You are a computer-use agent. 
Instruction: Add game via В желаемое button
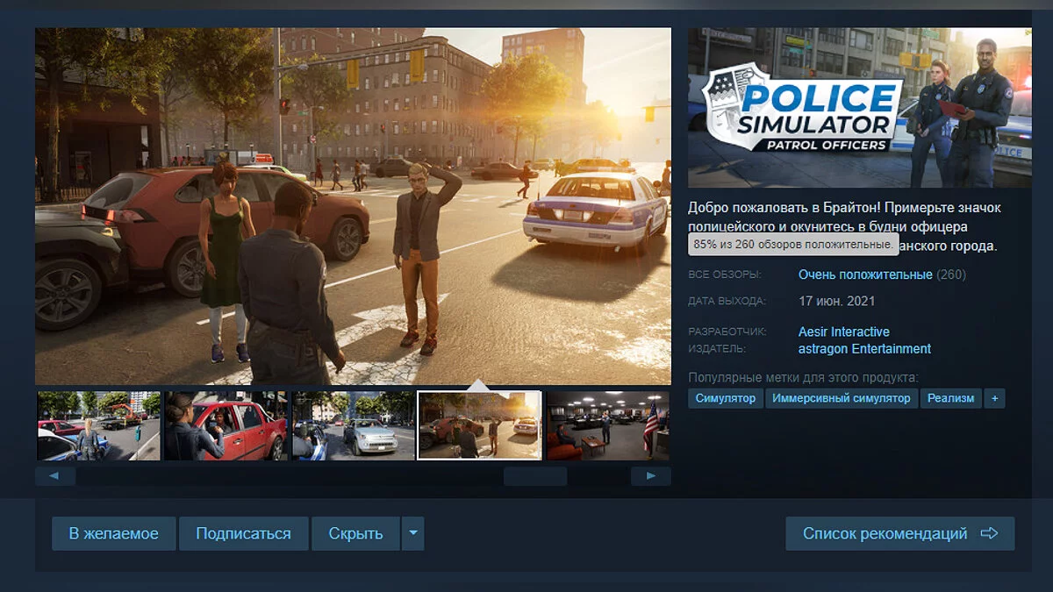click(114, 533)
